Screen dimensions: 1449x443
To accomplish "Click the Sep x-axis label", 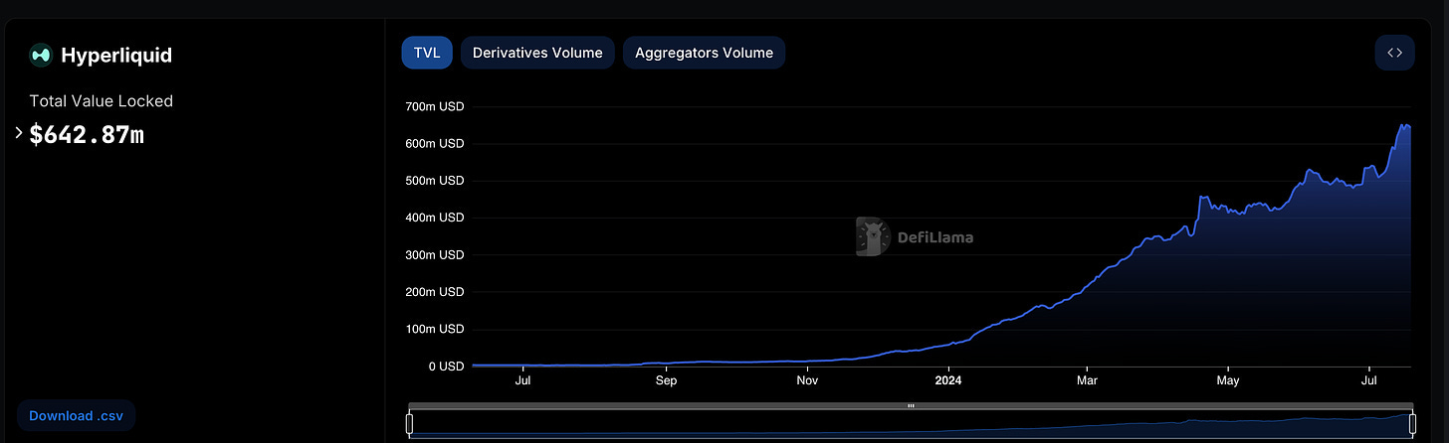I will click(x=666, y=379).
